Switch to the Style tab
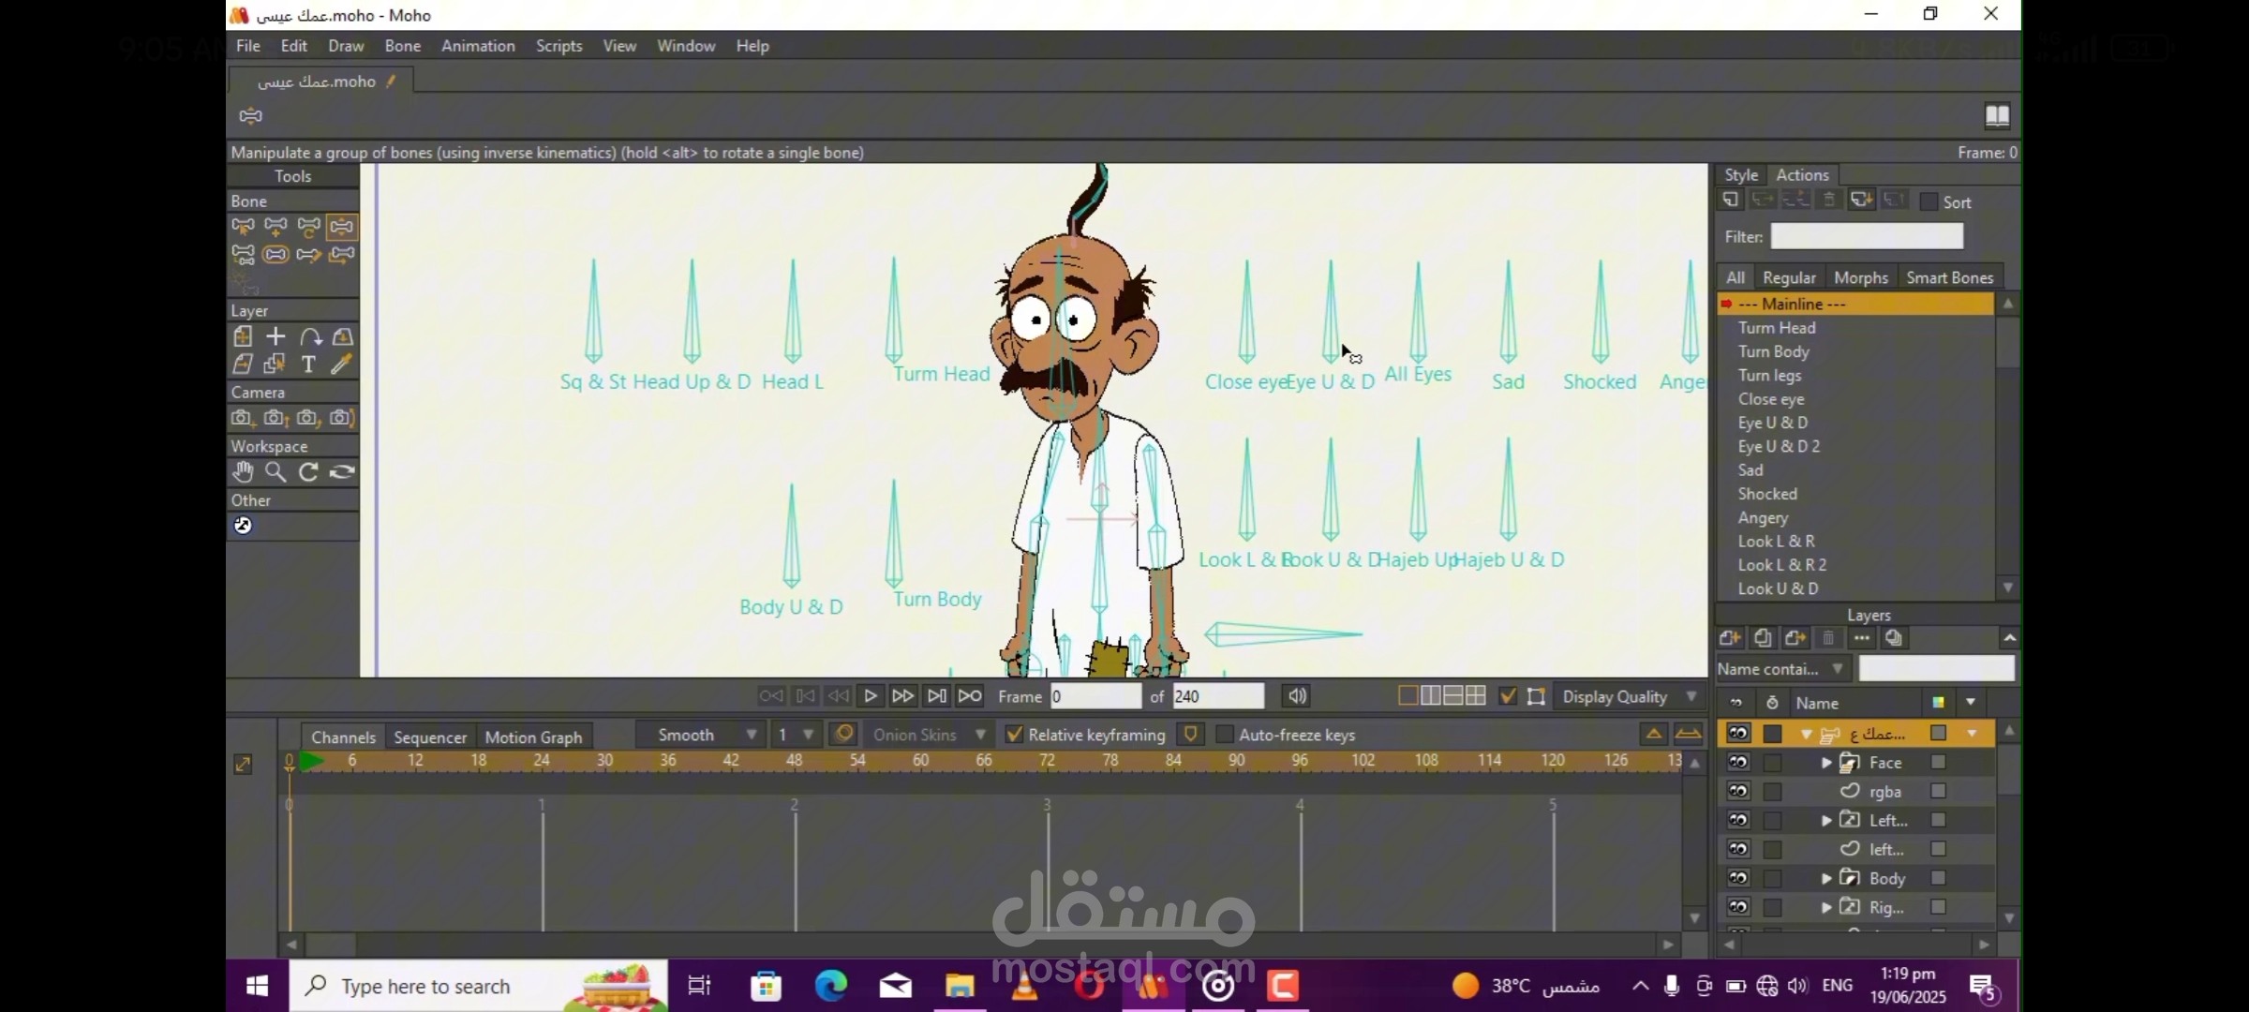This screenshot has height=1012, width=2249. tap(1741, 174)
